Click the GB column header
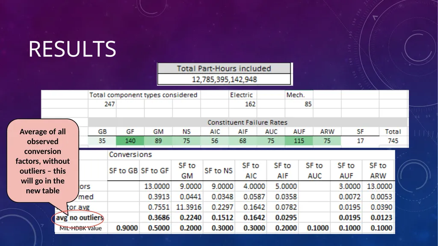438x246 pixels. (102, 132)
